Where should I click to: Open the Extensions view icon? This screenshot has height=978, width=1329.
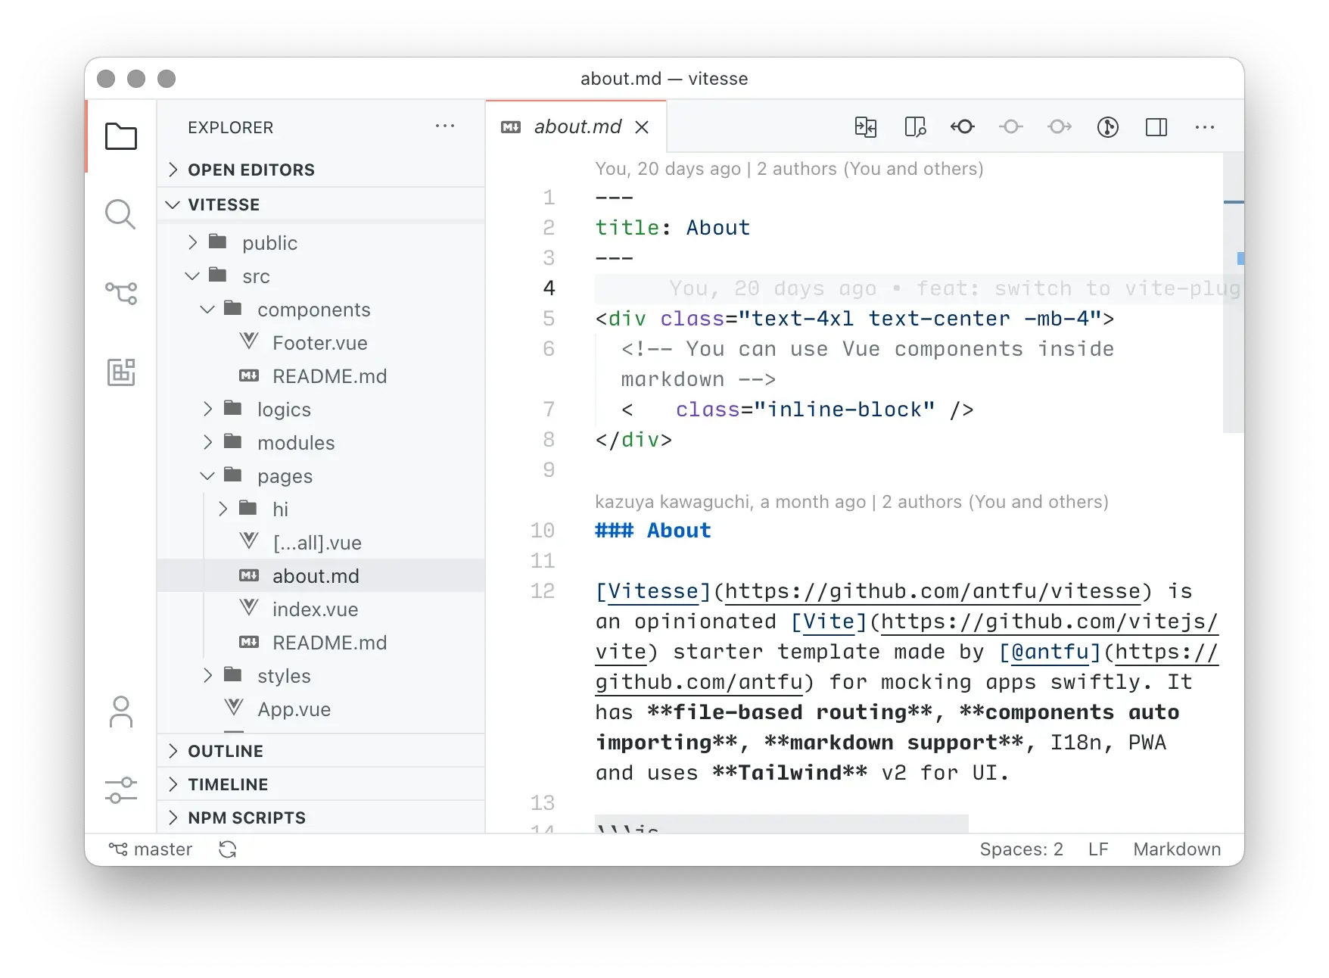[x=121, y=372]
